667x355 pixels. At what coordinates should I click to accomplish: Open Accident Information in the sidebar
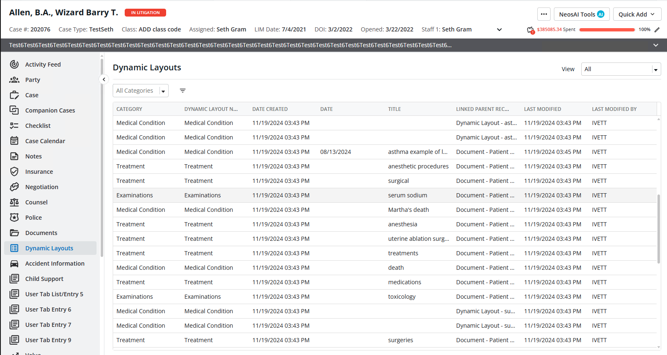click(55, 263)
